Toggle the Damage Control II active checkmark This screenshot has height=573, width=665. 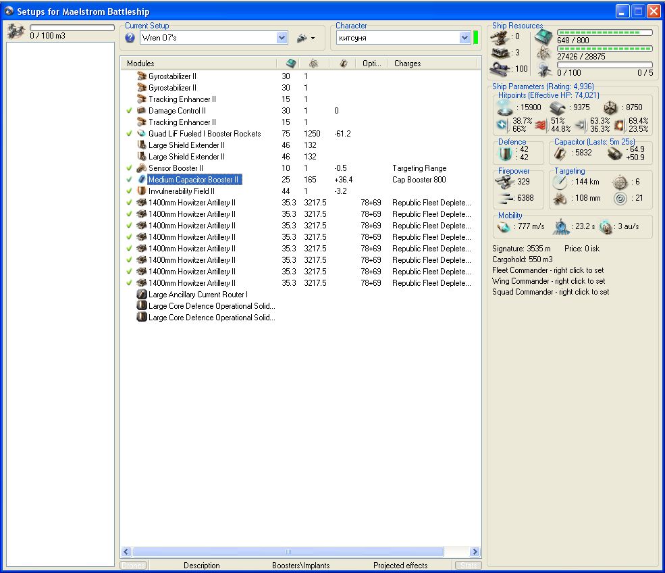click(x=130, y=111)
